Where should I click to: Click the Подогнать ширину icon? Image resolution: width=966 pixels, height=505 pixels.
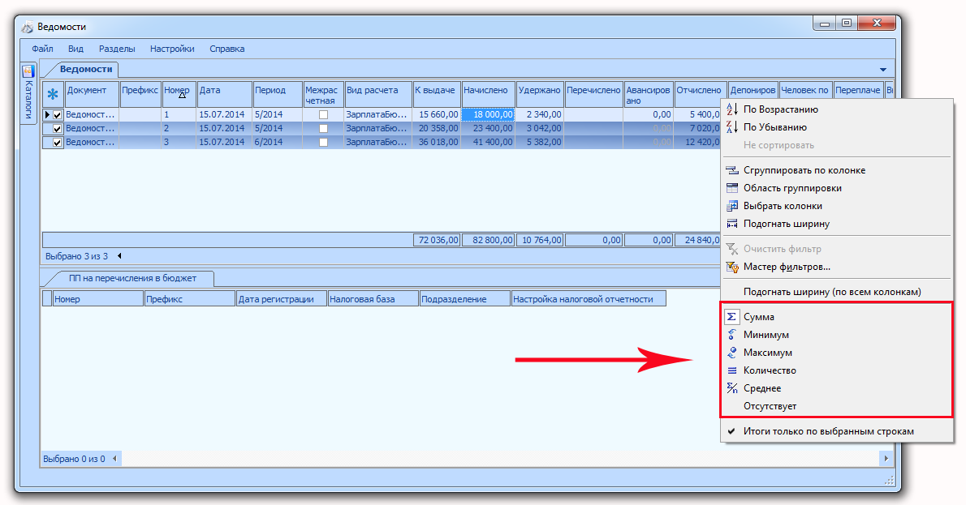(732, 224)
